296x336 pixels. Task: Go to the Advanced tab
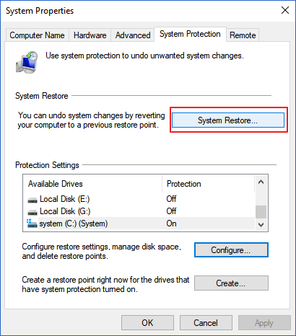pos(133,35)
